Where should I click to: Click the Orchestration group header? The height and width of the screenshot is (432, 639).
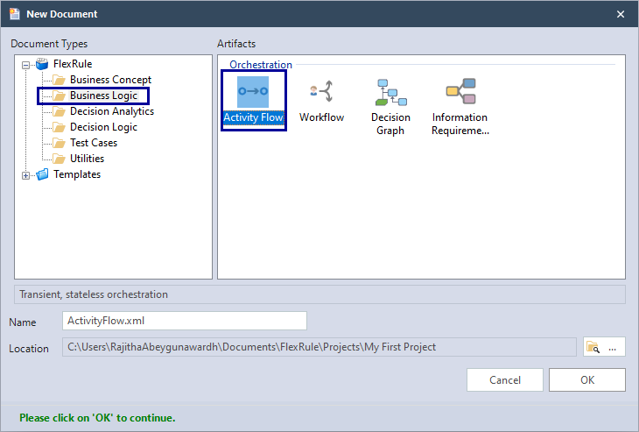pyautogui.click(x=261, y=65)
